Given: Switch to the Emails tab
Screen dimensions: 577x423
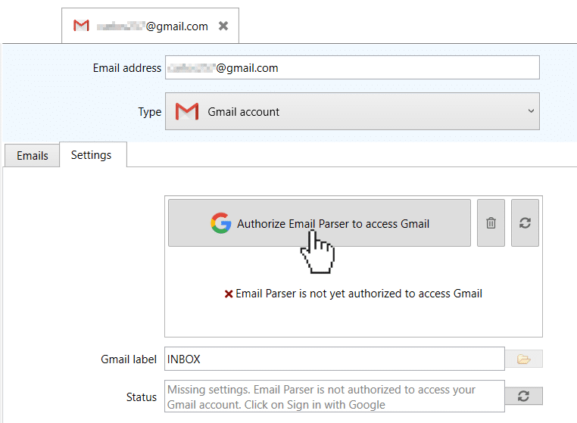Looking at the screenshot, I should 32,156.
